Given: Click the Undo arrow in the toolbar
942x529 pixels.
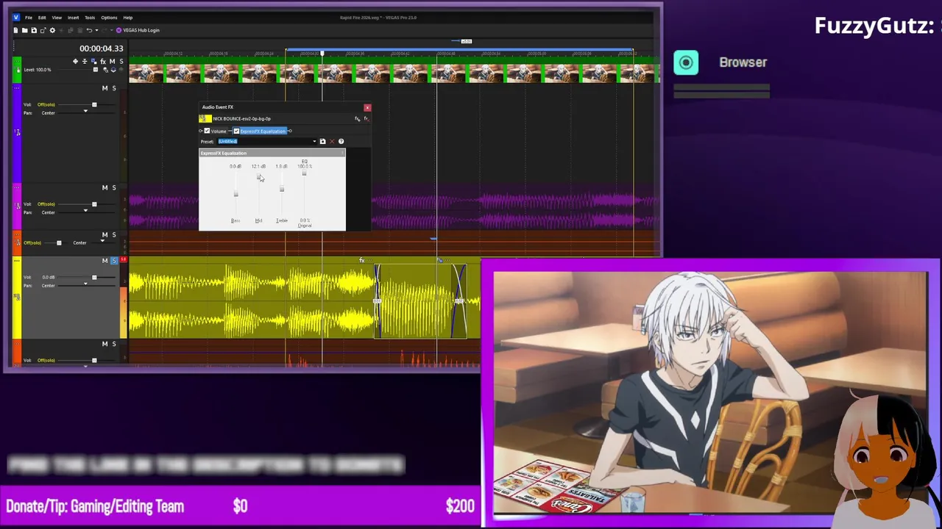Looking at the screenshot, I should click(89, 30).
